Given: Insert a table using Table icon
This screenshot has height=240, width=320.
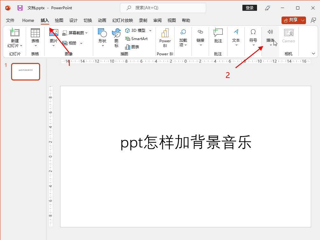Looking at the screenshot, I should 35,33.
